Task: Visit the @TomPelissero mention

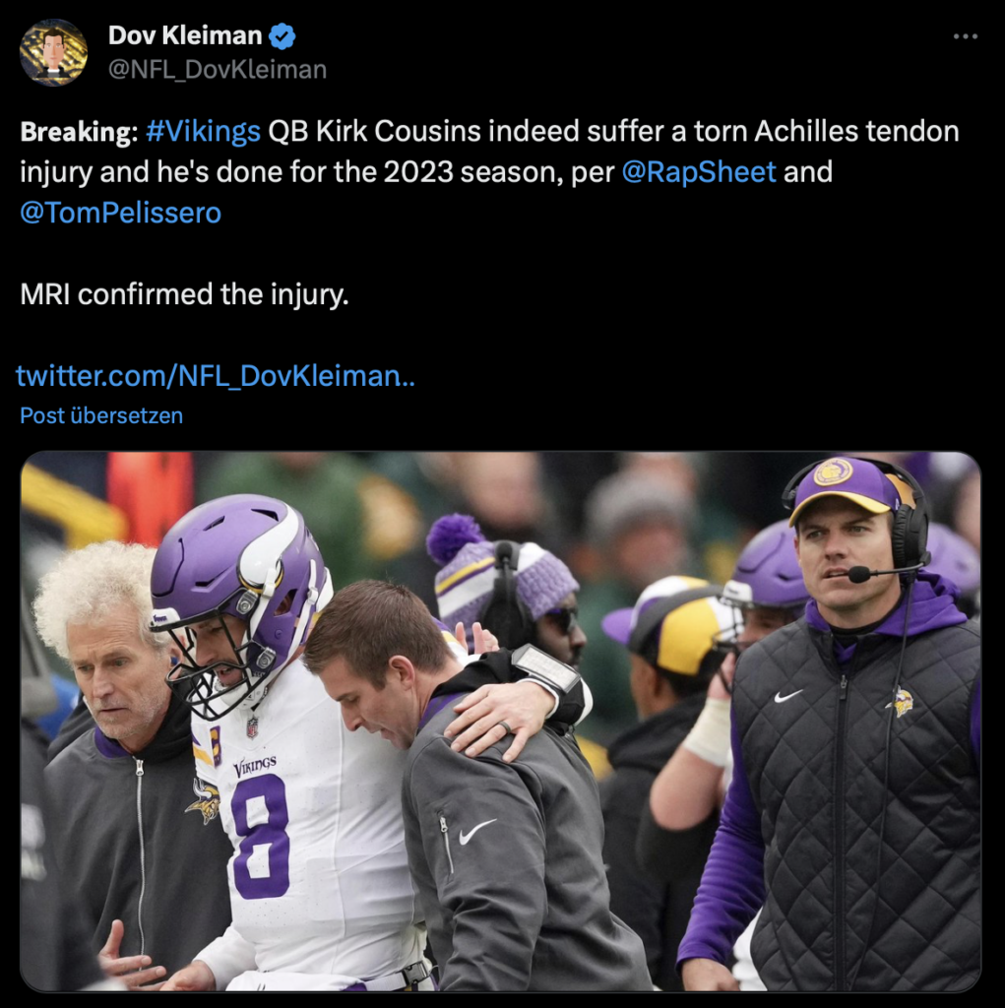Action: [x=121, y=213]
